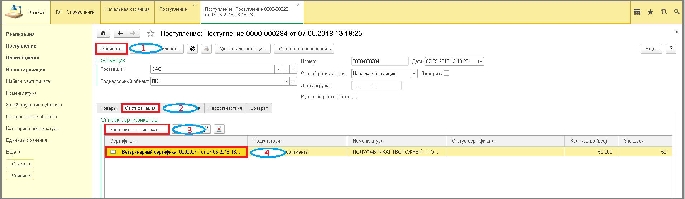Click into the Дата input field
This screenshot has width=685, height=199.
[451, 61]
